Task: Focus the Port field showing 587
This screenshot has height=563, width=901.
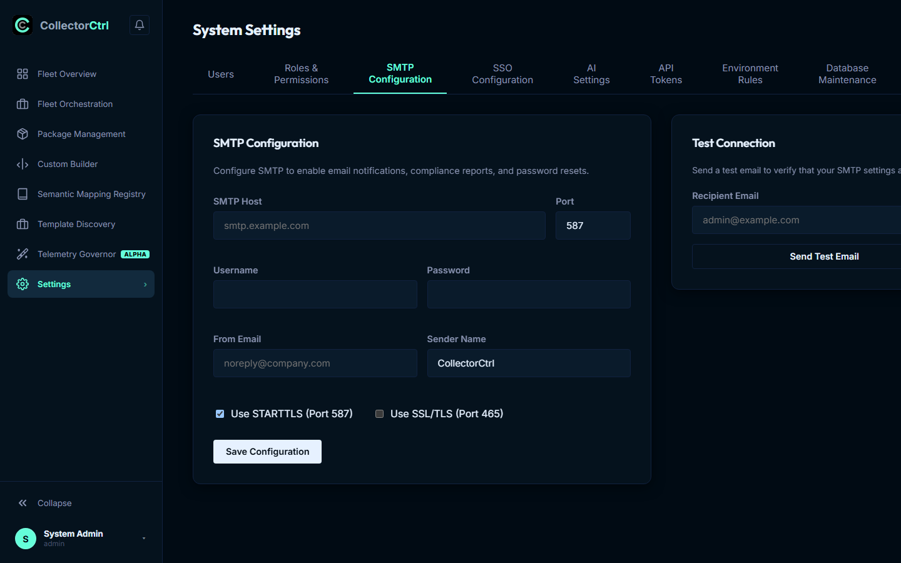Action: coord(593,225)
